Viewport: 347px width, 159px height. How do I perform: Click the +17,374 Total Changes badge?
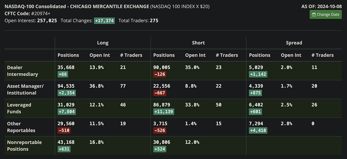click(104, 21)
